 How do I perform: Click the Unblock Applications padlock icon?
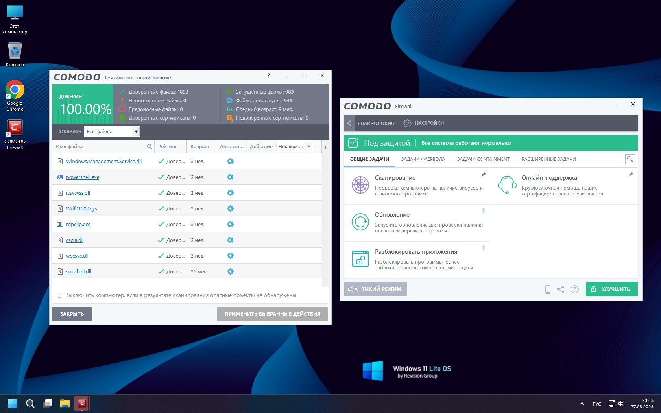pyautogui.click(x=360, y=259)
